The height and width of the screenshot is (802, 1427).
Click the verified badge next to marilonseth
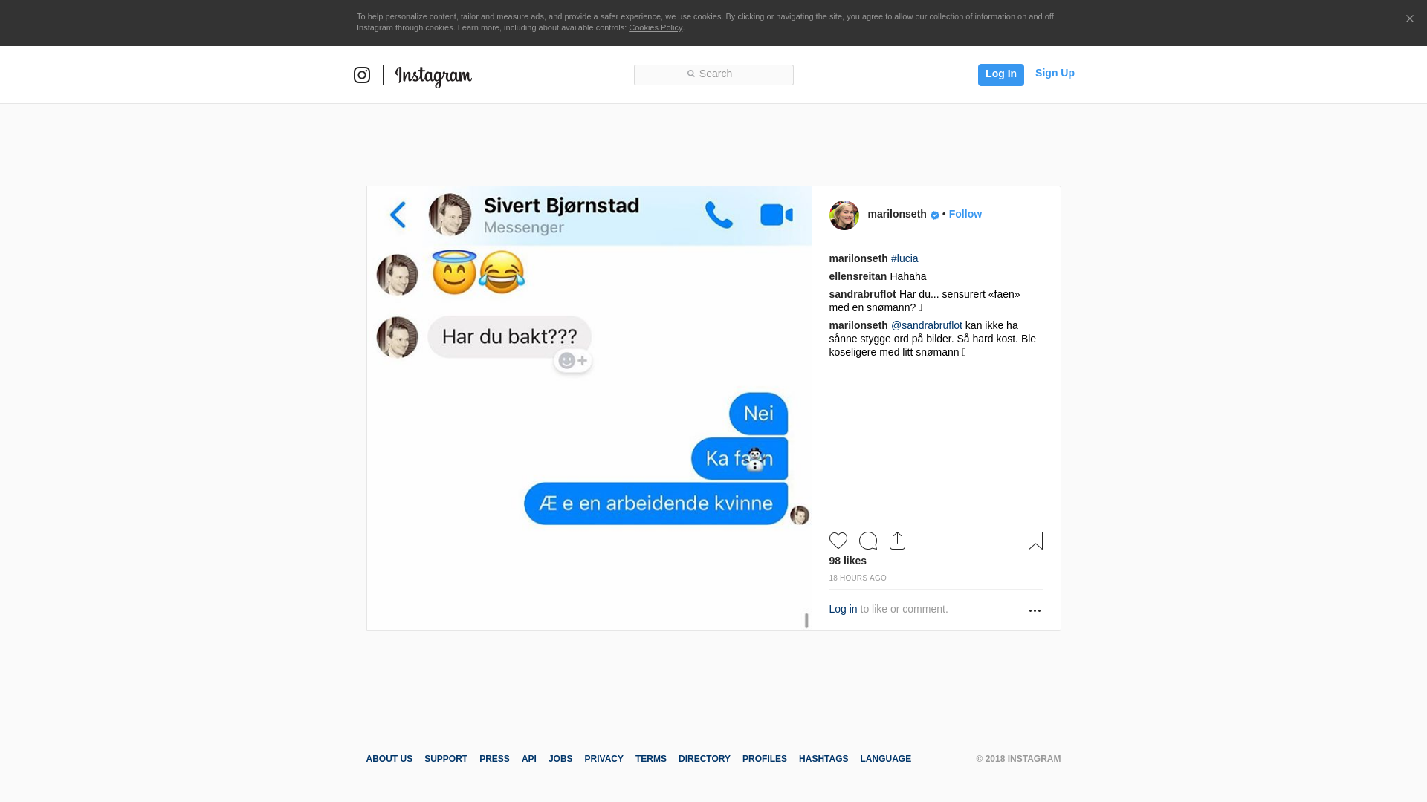click(935, 215)
